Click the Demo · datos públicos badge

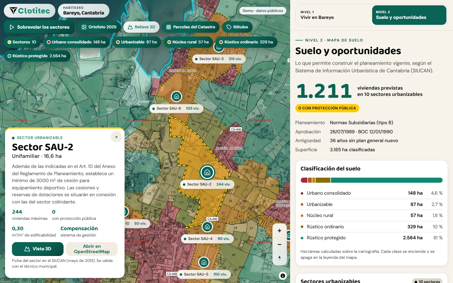pyautogui.click(x=263, y=11)
